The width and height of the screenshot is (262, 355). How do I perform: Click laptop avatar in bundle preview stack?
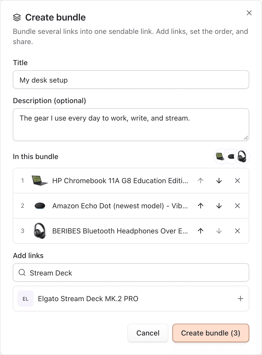tap(220, 156)
